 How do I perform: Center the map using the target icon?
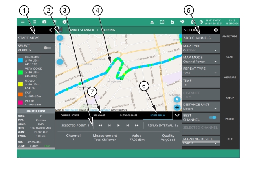point(177,107)
